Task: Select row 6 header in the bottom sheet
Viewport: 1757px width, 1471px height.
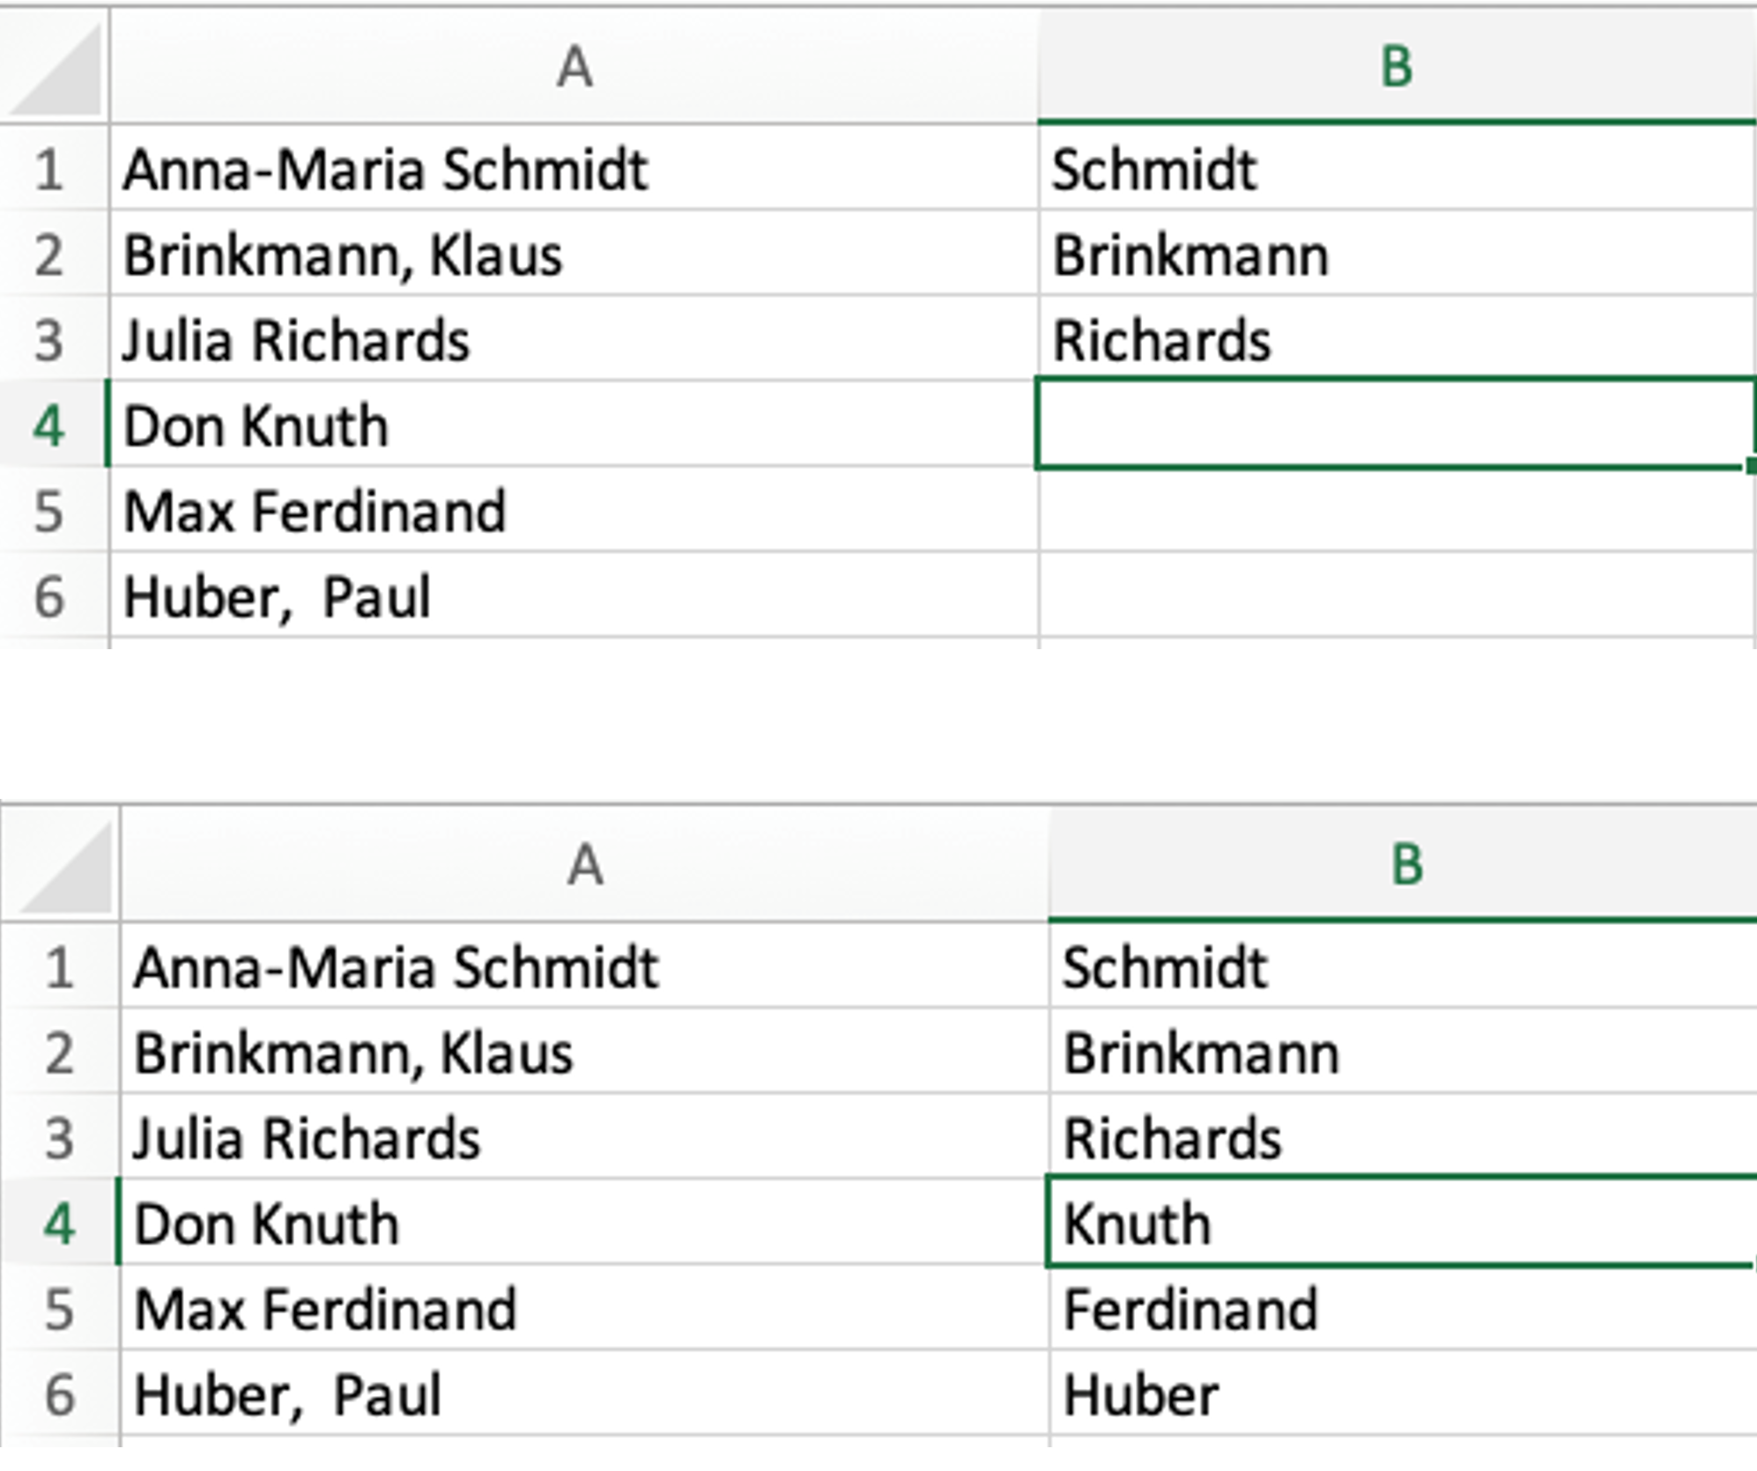Action: (59, 1395)
